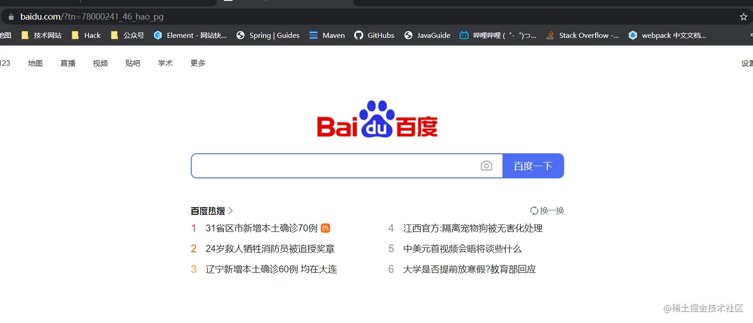The width and height of the screenshot is (753, 323).
Task: Expand the 百度热搜 section via its chevron
Action: coord(230,211)
